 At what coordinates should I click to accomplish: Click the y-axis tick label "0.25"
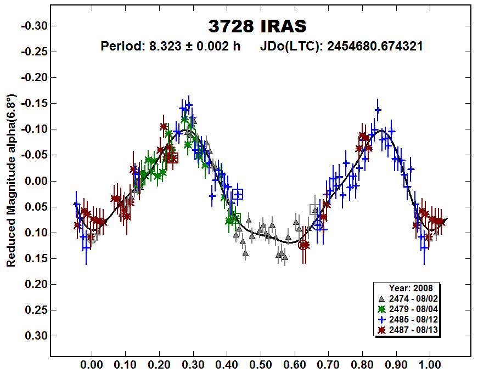coord(36,310)
